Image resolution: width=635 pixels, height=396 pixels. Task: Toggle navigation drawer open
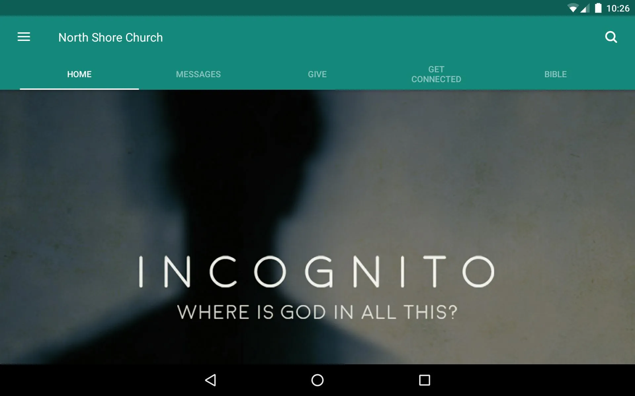23,37
